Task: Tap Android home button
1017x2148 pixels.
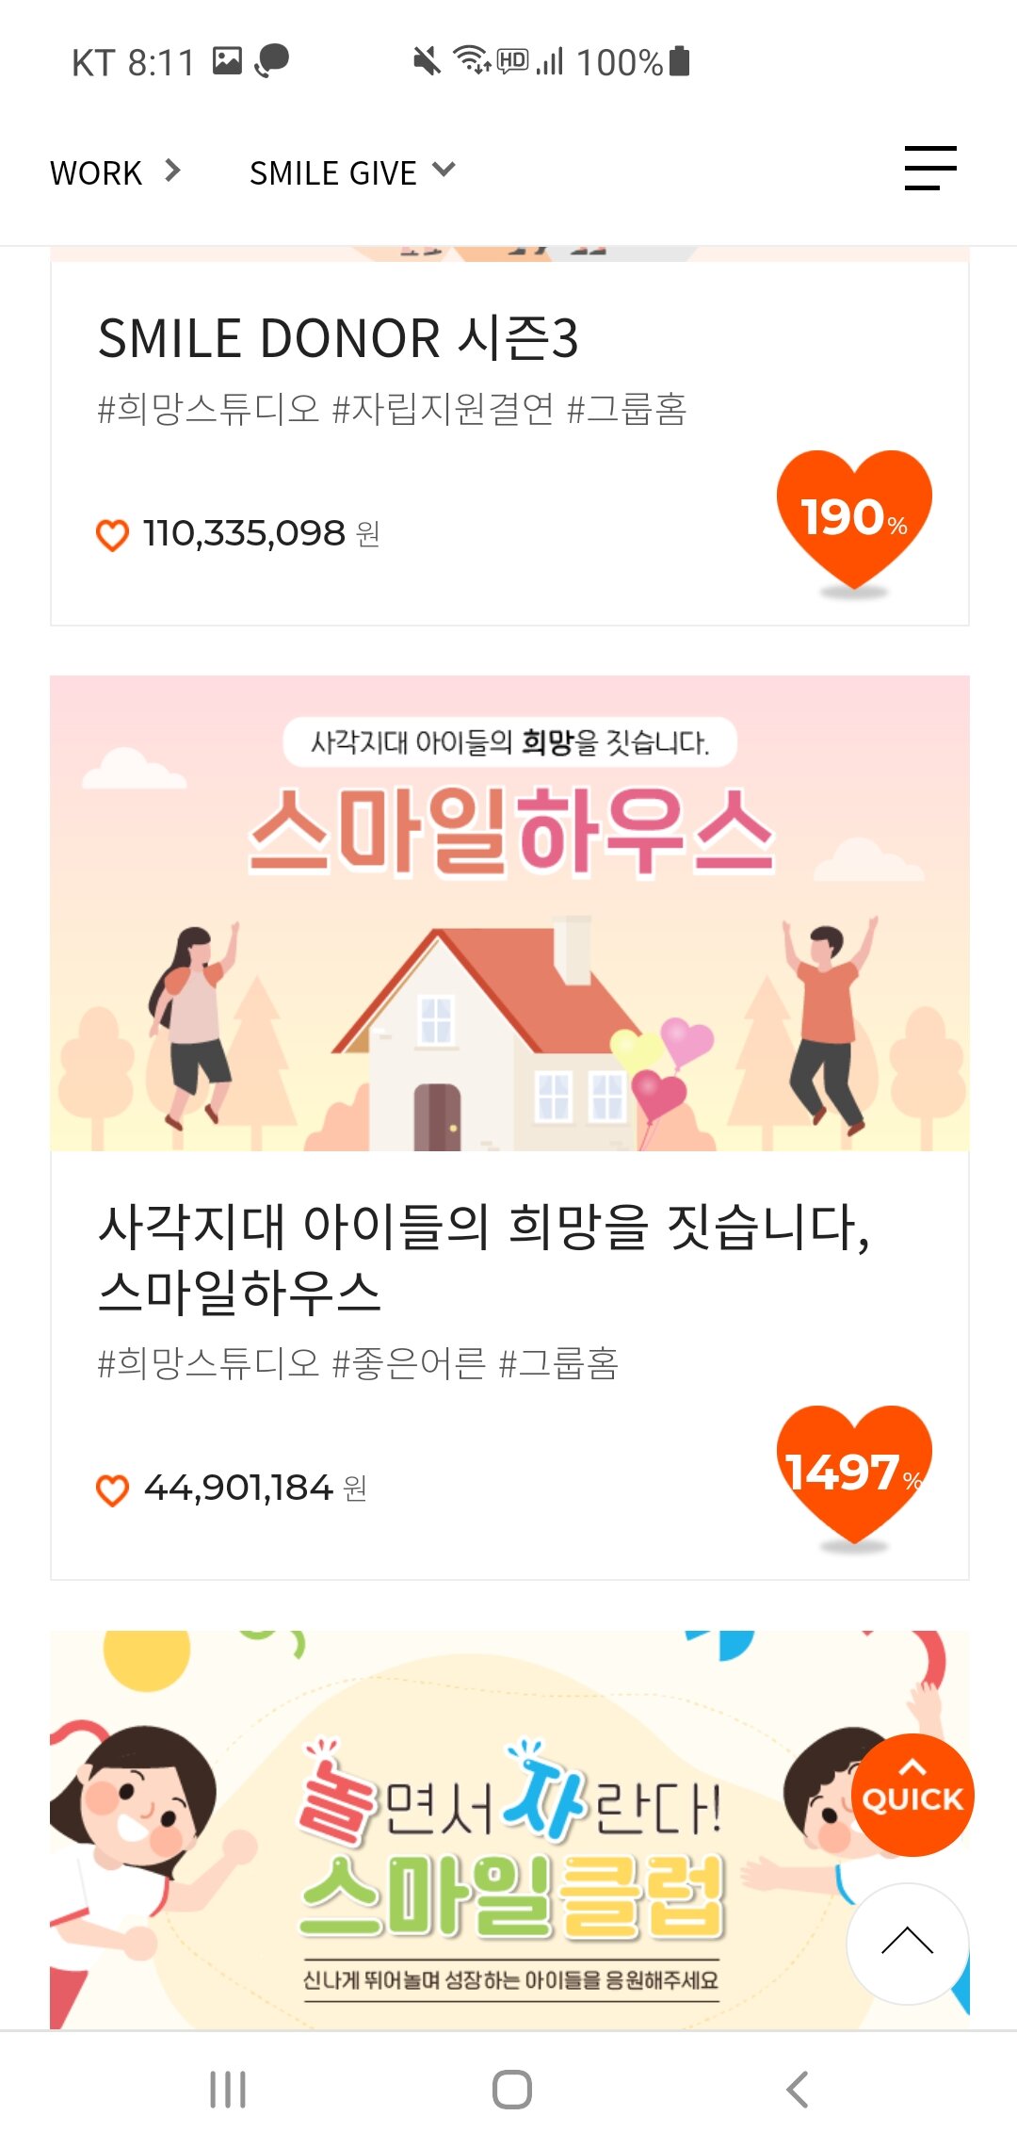Action: tap(511, 2089)
